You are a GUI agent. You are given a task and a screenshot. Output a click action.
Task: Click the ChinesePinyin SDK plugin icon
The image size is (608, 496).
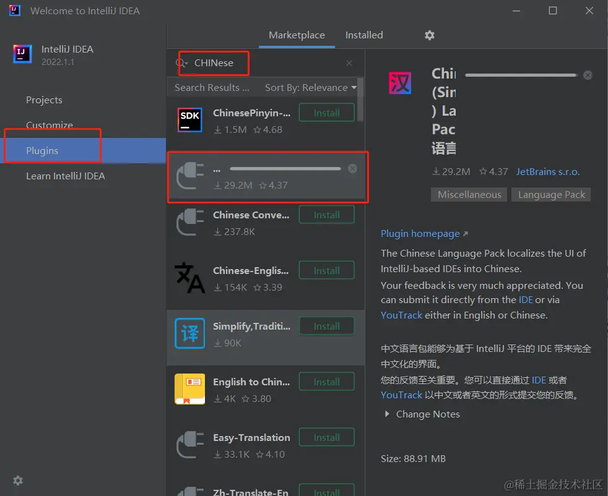coord(189,120)
